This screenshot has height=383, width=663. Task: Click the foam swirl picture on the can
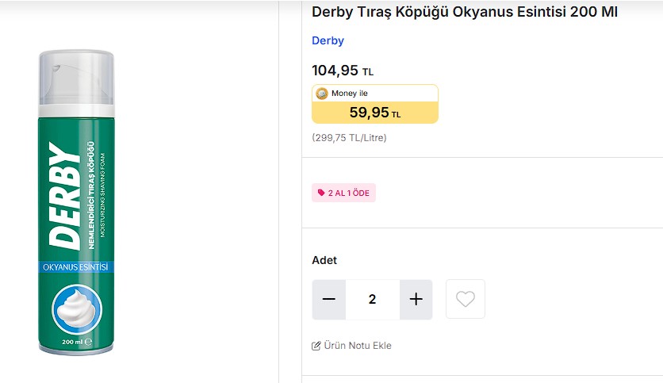point(77,309)
